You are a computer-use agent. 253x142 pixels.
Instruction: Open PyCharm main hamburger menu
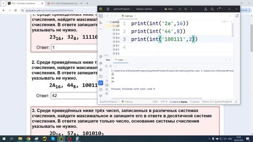tap(108, 9)
